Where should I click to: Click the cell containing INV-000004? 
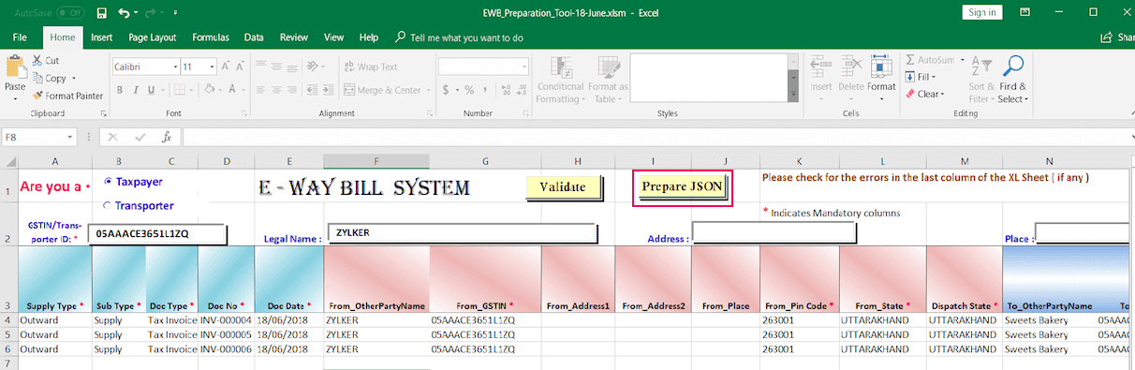[226, 320]
